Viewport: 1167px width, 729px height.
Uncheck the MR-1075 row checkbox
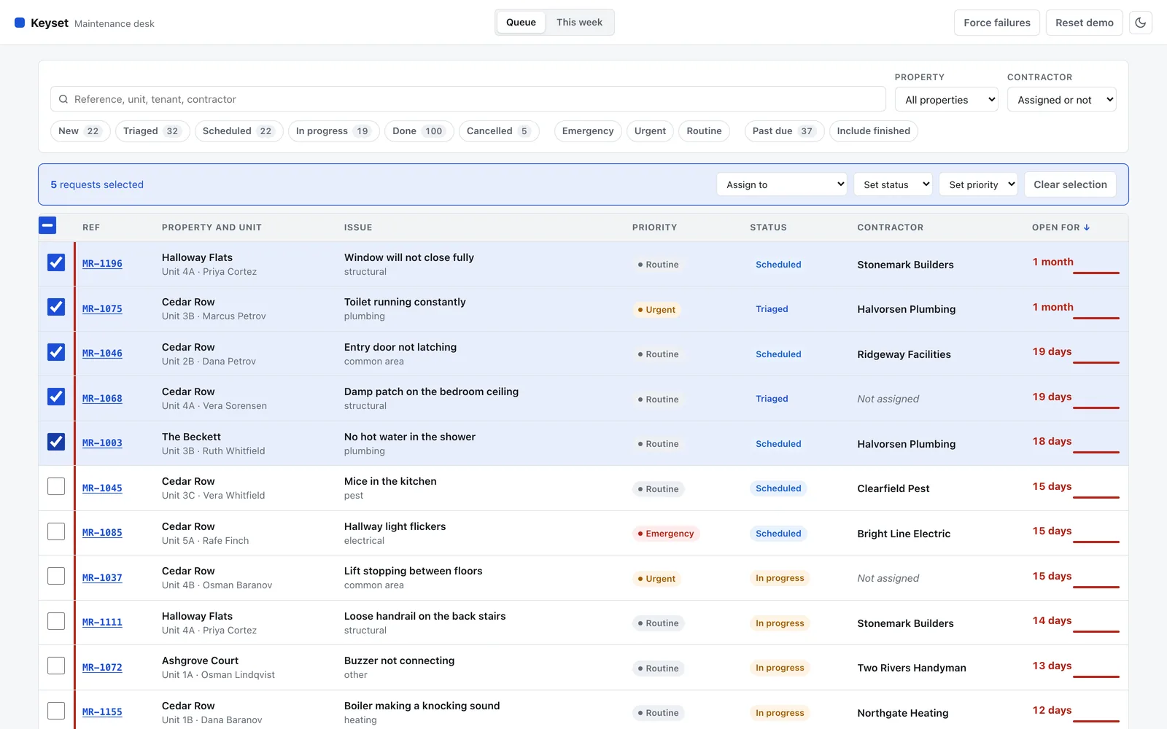coord(56,307)
